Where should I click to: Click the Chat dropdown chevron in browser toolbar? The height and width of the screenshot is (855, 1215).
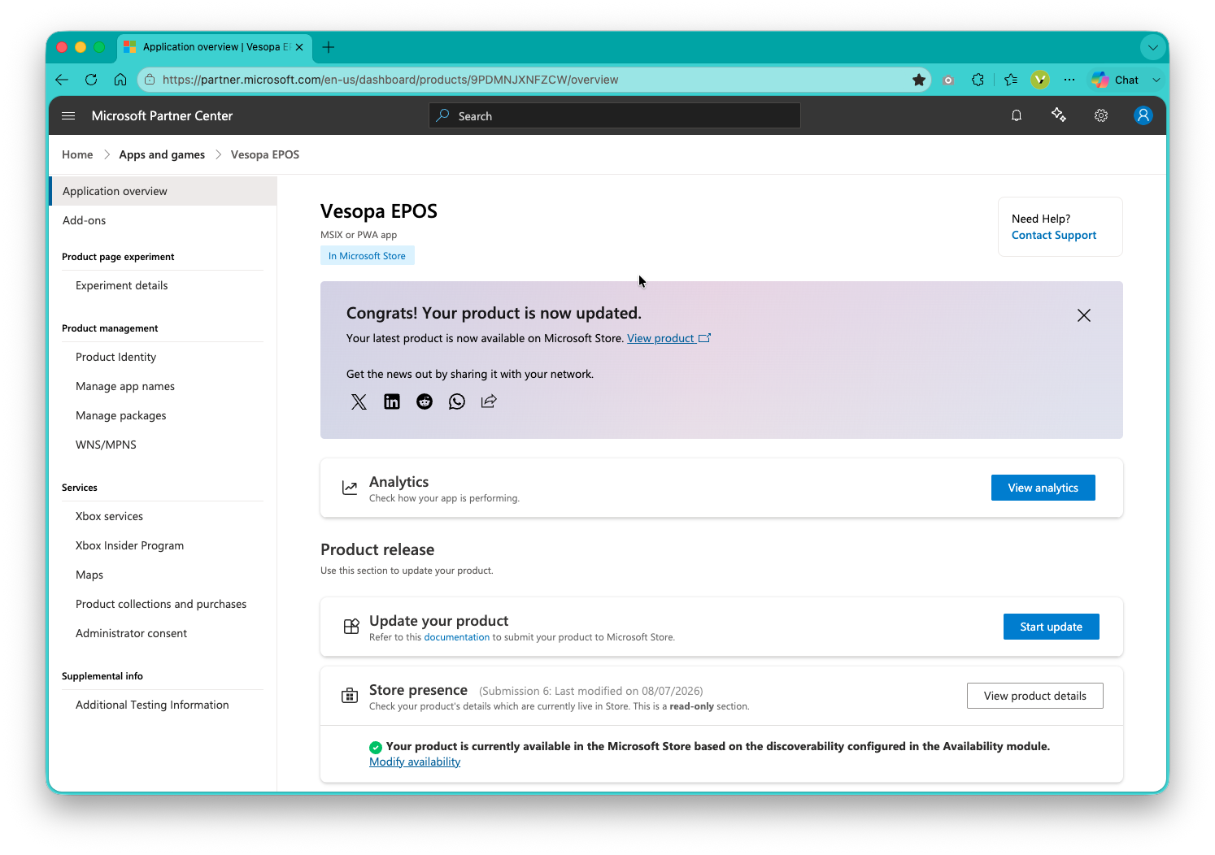[1156, 80]
